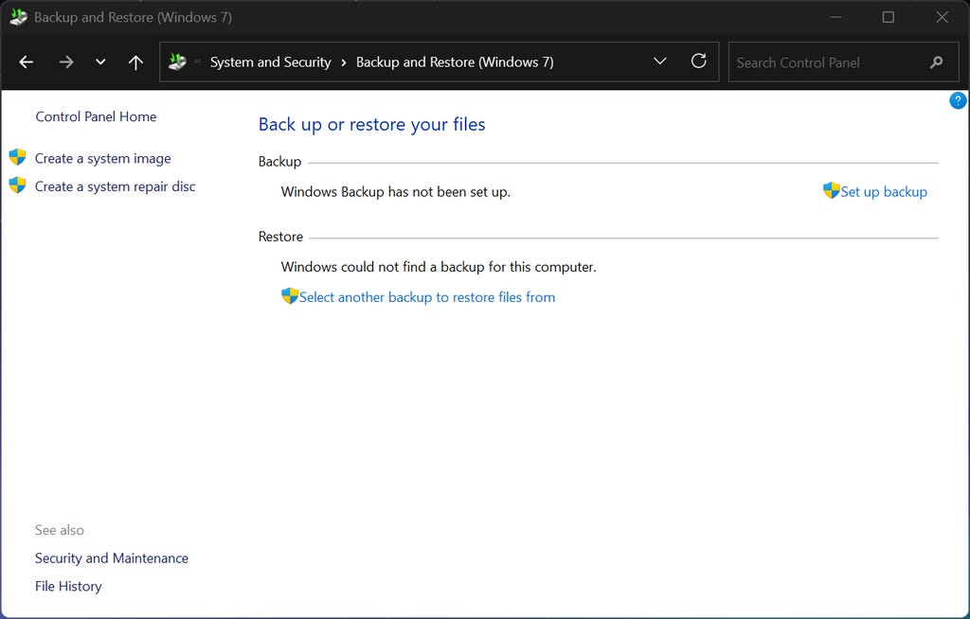Click the search magnifier icon
Screen dimensions: 970x619
936,62
